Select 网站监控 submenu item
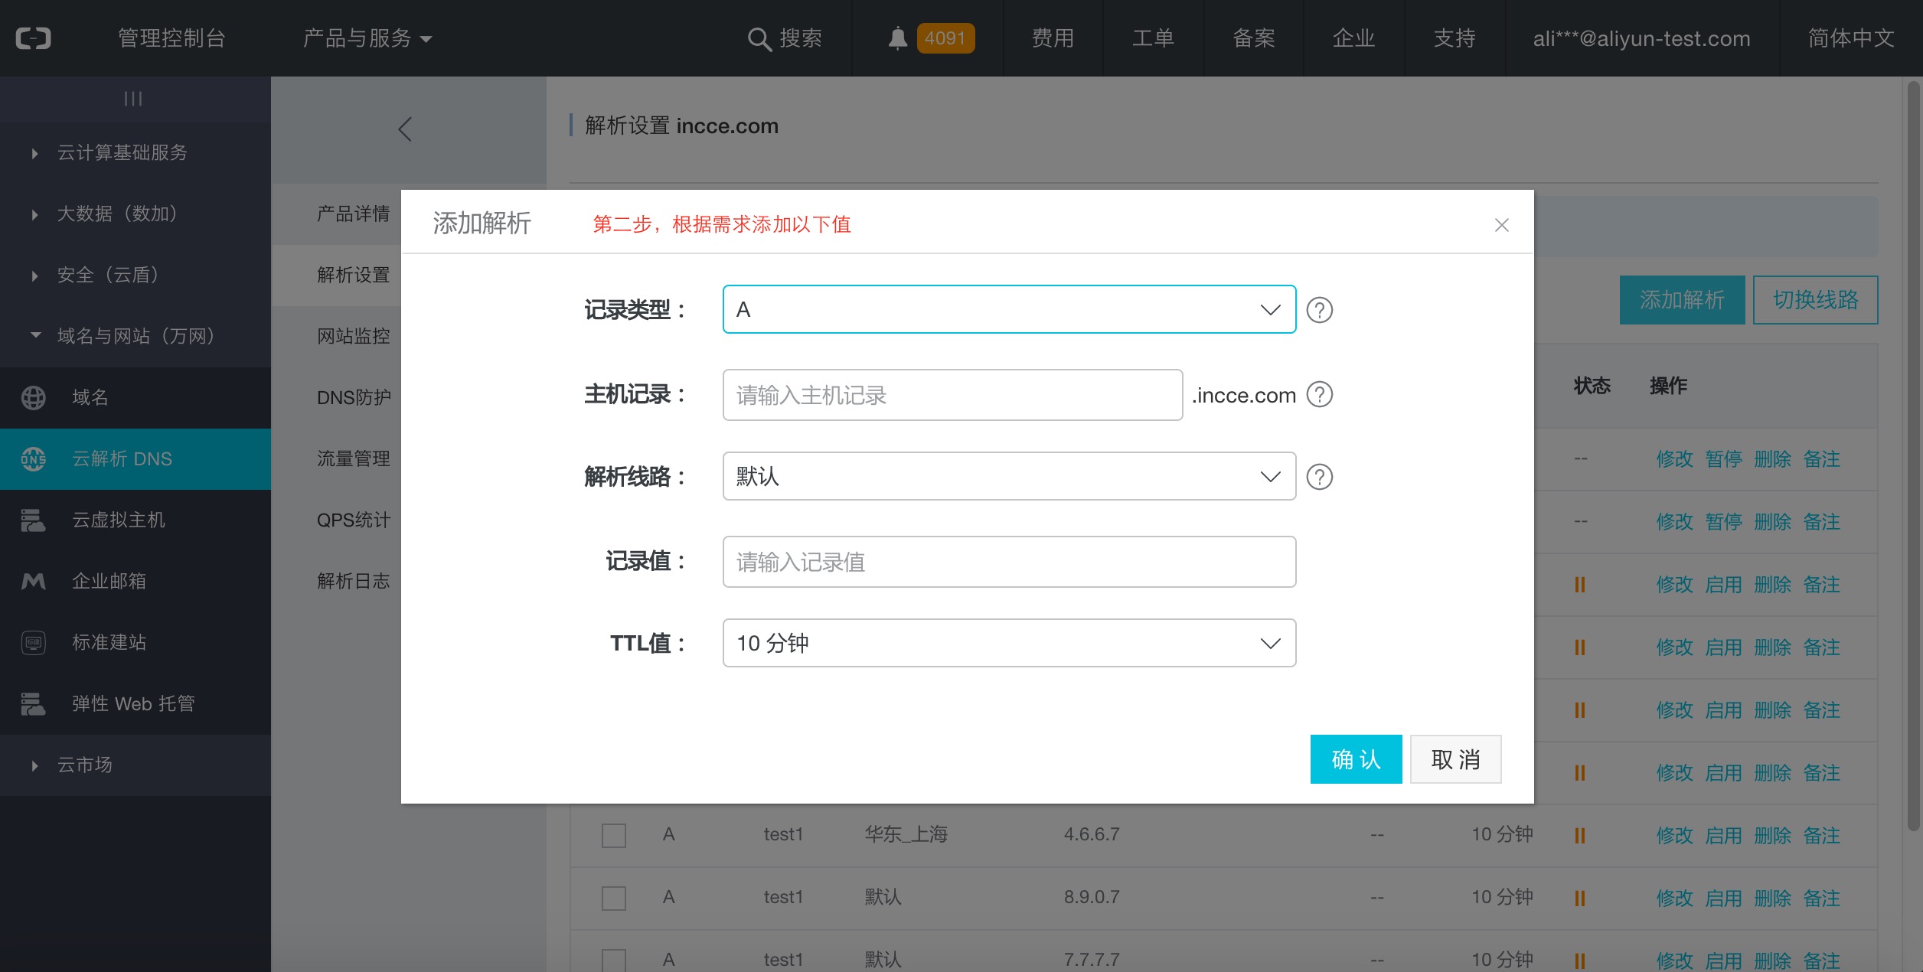The width and height of the screenshot is (1923, 972). tap(353, 336)
